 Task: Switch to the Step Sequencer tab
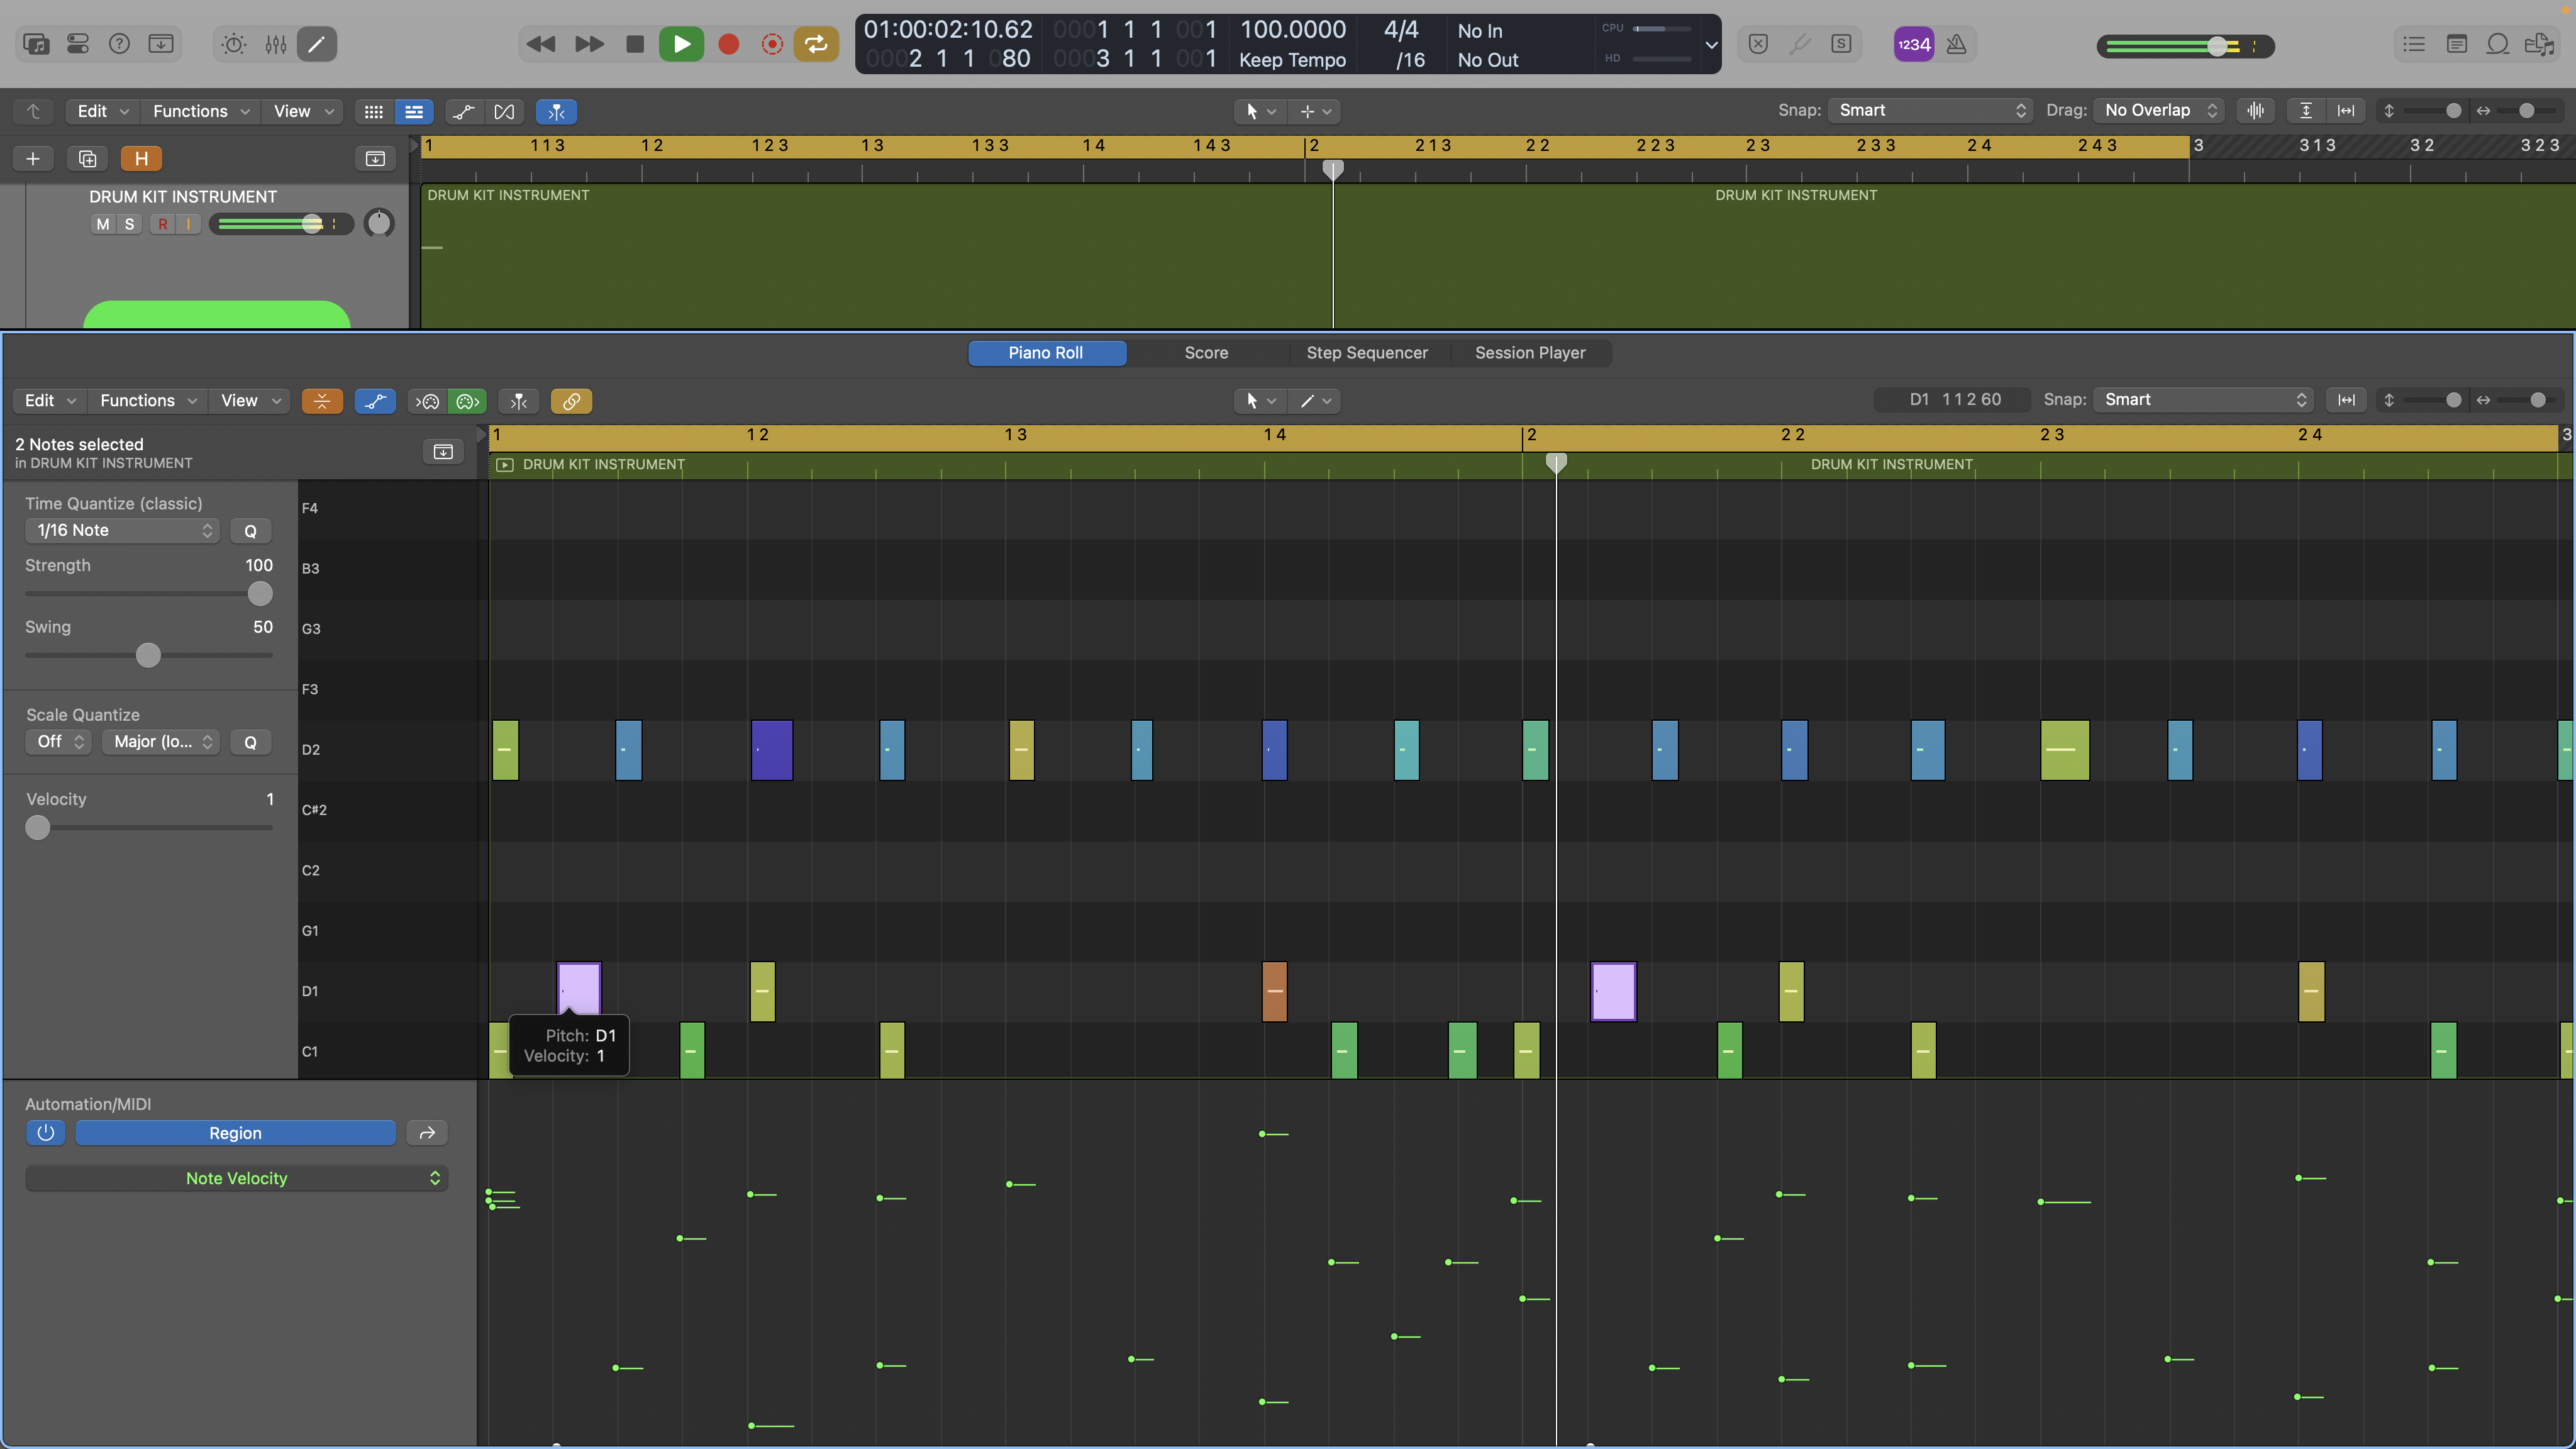click(x=1366, y=353)
